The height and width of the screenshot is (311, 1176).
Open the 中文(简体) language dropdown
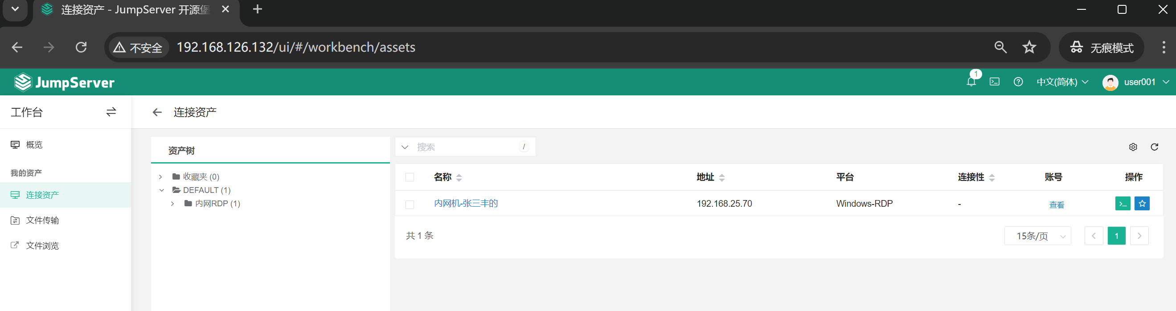tap(1062, 82)
